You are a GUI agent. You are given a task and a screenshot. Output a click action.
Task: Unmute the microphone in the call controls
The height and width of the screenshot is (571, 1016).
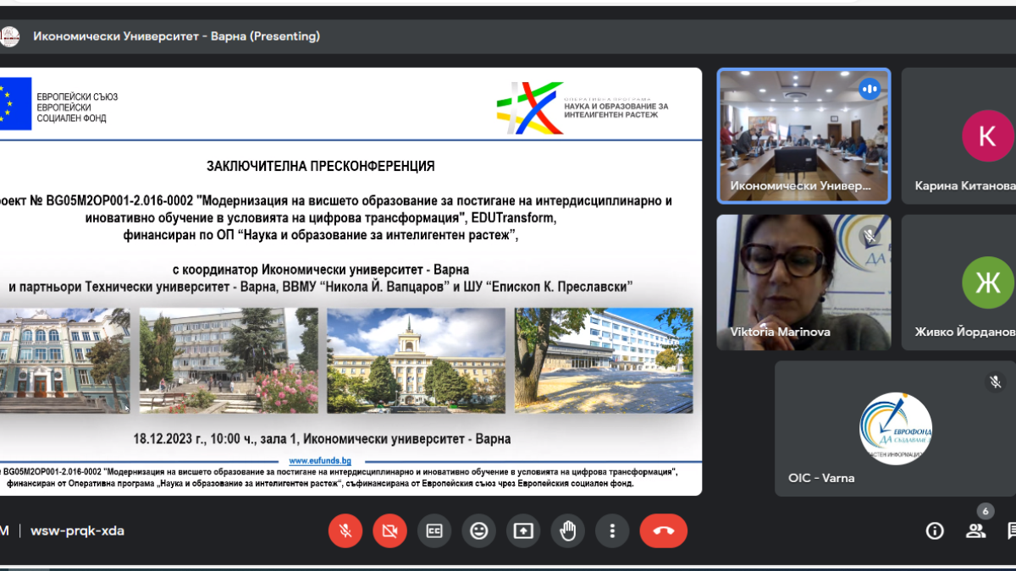(345, 530)
